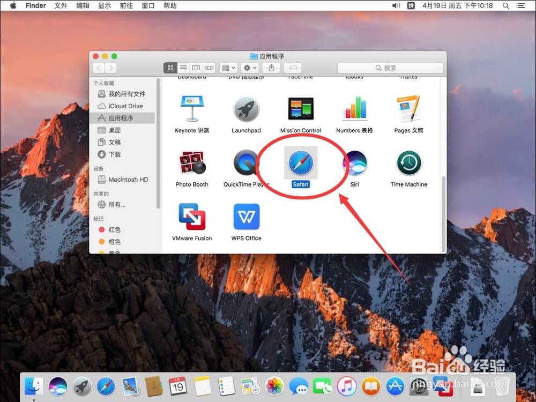Select the Photo Booth app icon
Screen dimensions: 536x402
point(192,163)
